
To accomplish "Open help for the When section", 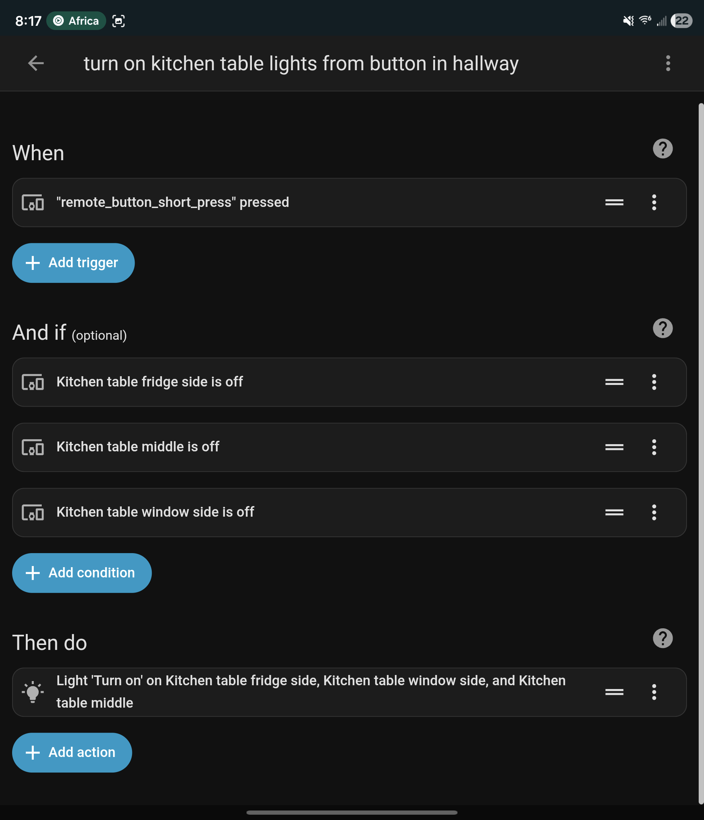I will 663,149.
